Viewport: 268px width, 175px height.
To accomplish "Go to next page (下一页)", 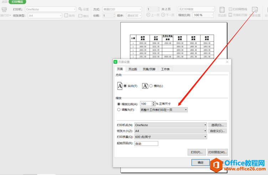I will tap(167, 15).
